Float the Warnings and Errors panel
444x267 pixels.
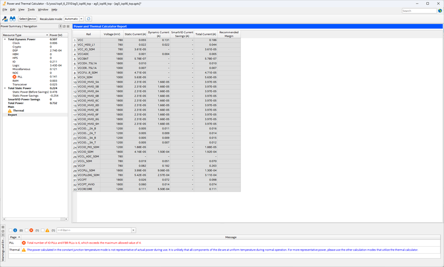coord(3,231)
